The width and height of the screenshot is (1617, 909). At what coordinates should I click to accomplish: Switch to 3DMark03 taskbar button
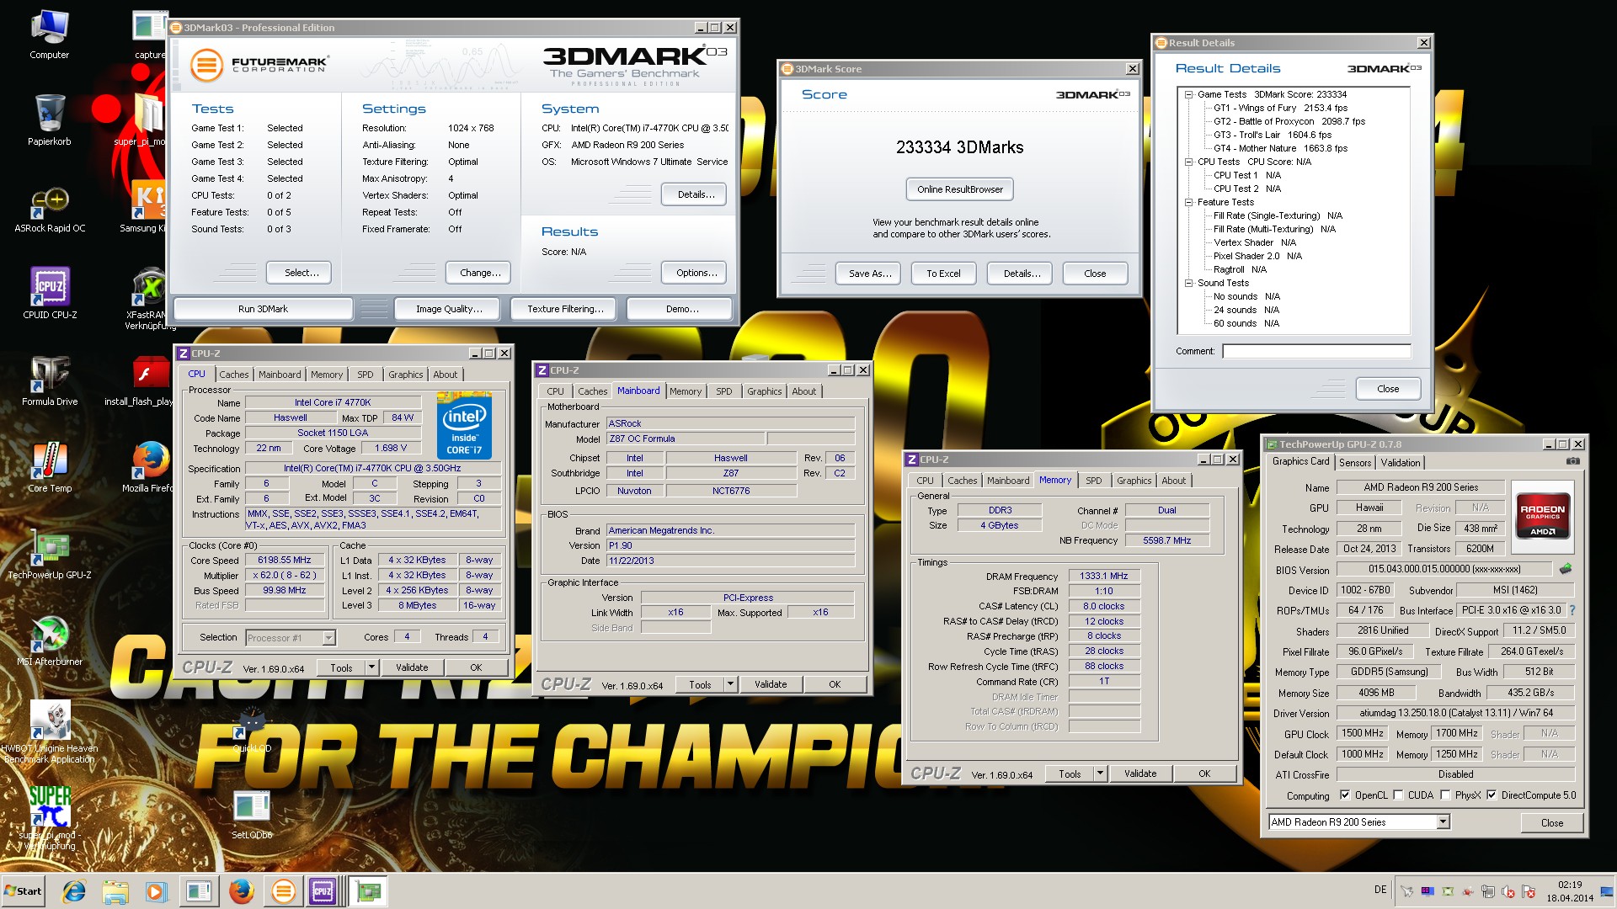tap(284, 890)
